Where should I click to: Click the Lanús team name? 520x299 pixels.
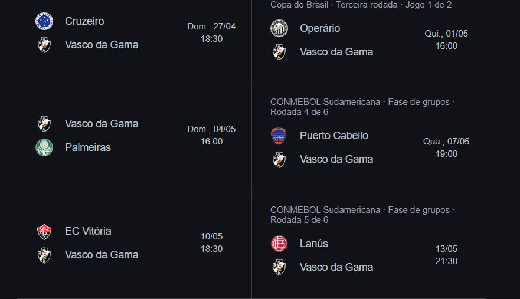(x=314, y=244)
